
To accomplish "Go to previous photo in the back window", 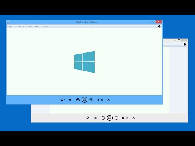I will point(103,118).
